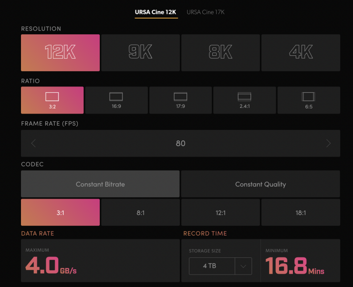Choose the 16:9 ratio icon
353x287 pixels.
[116, 97]
